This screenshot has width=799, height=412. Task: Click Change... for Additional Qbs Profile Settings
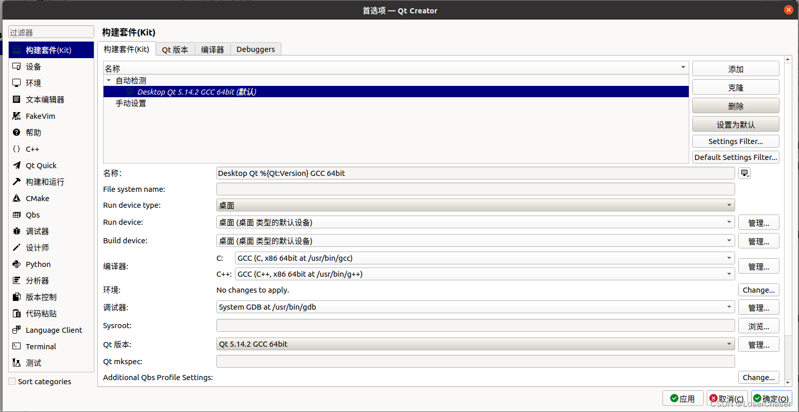(x=759, y=378)
